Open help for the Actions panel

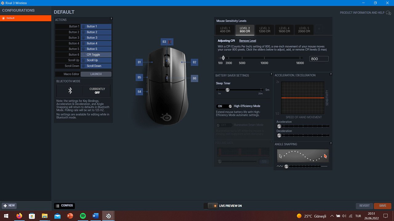(111, 19)
